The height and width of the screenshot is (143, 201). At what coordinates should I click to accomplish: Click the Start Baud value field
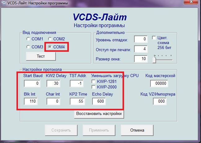(32, 84)
